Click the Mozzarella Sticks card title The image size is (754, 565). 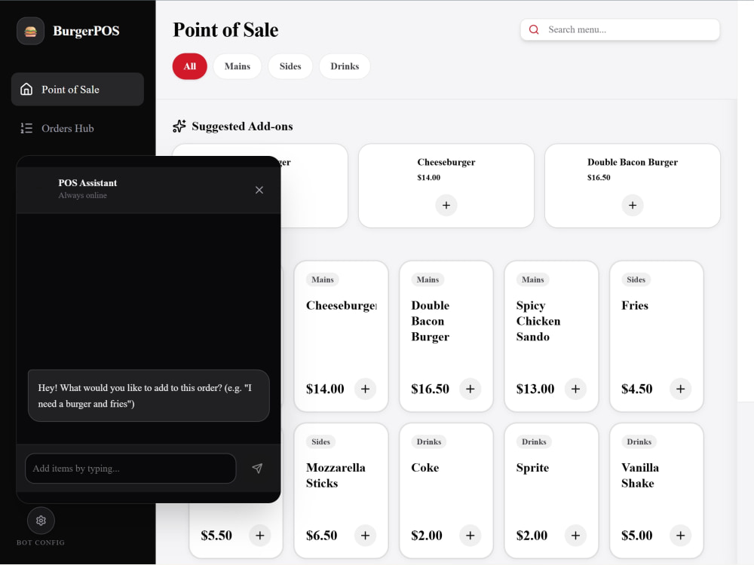pos(336,475)
